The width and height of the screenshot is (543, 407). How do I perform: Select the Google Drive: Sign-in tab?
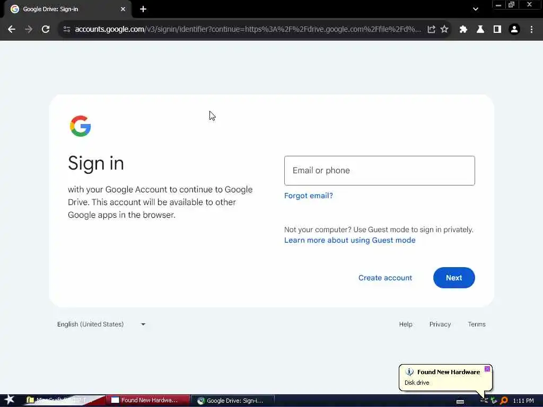pos(68,9)
